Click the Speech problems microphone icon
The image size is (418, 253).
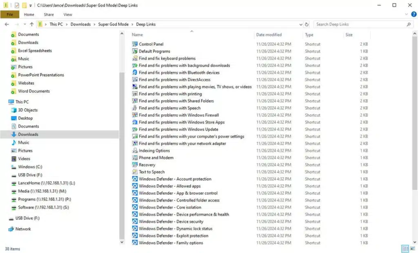(135, 108)
